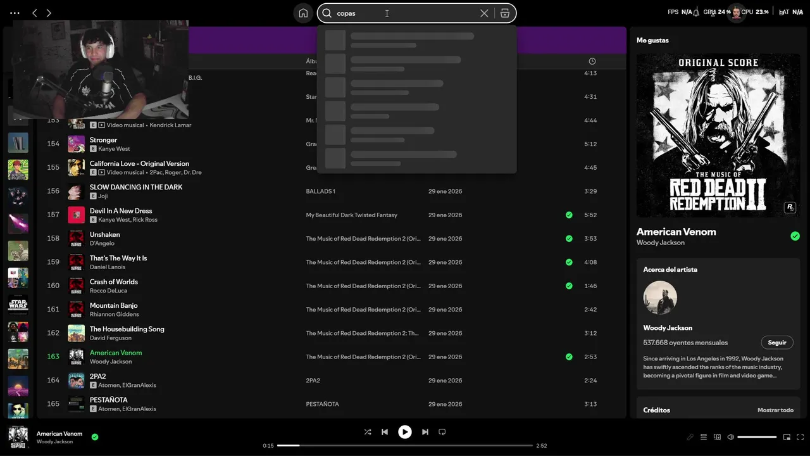Open the sunset synthwave cover in sidebar
The width and height of the screenshot is (810, 456).
[18, 386]
